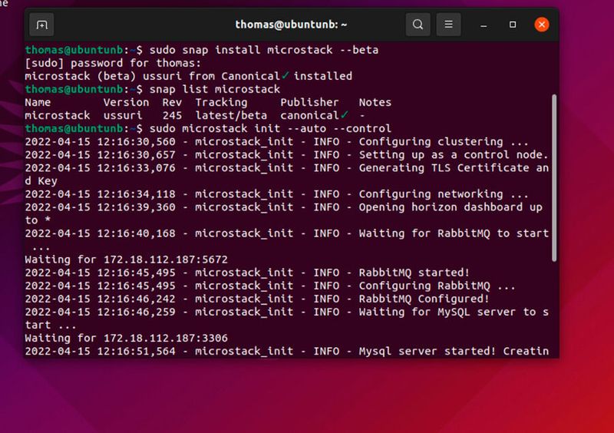This screenshot has width=614, height=433.
Task: Open the terminal hamburger menu
Action: click(448, 25)
